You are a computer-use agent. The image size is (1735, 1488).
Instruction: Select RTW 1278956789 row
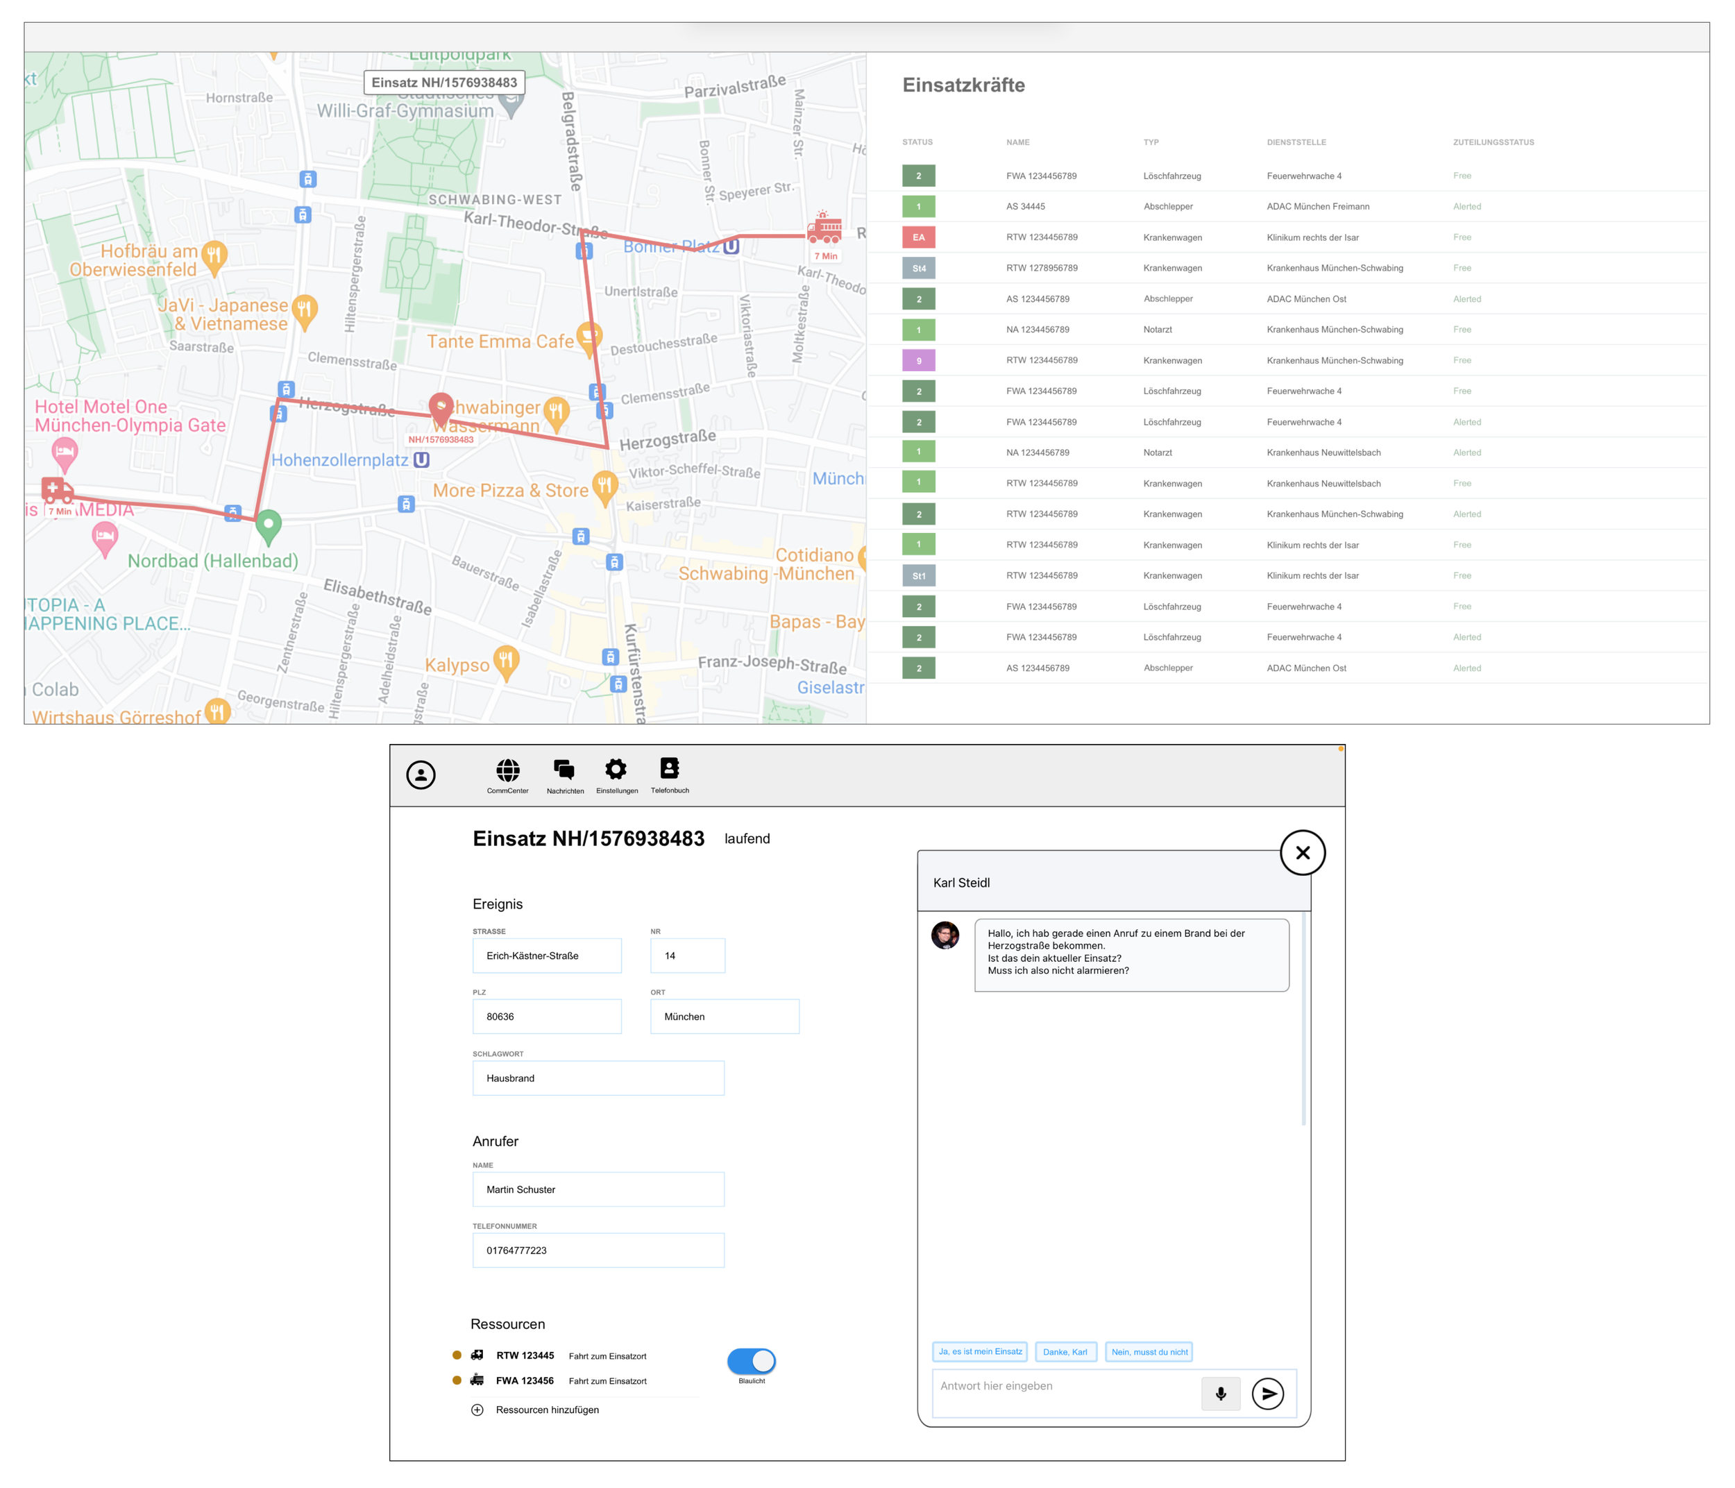1288,268
